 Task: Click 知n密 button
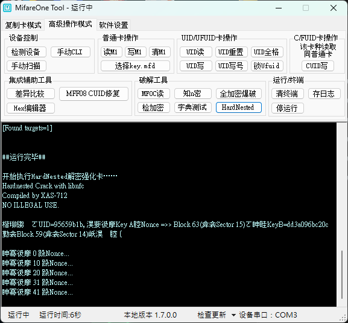point(192,94)
